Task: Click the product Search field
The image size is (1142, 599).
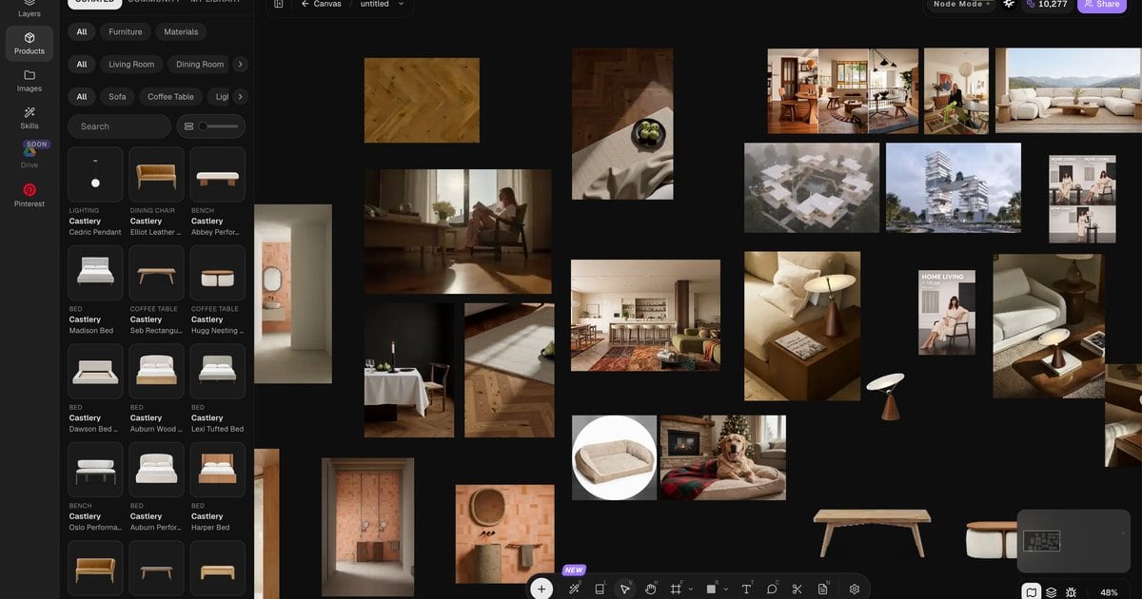Action: [x=119, y=126]
